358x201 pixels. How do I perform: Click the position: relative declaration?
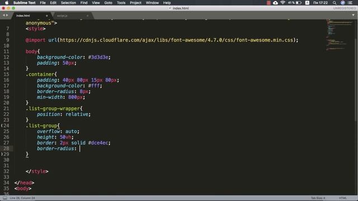pos(64,114)
